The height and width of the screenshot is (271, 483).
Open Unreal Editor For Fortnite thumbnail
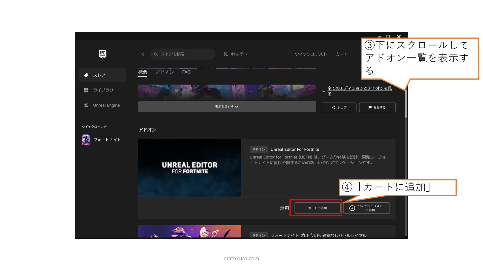[190, 168]
